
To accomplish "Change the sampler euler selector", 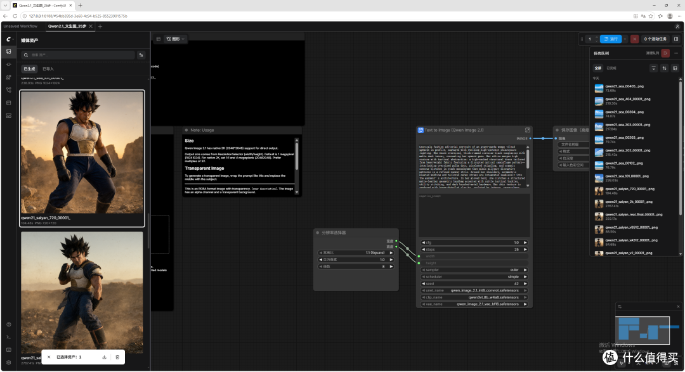I will 474,270.
